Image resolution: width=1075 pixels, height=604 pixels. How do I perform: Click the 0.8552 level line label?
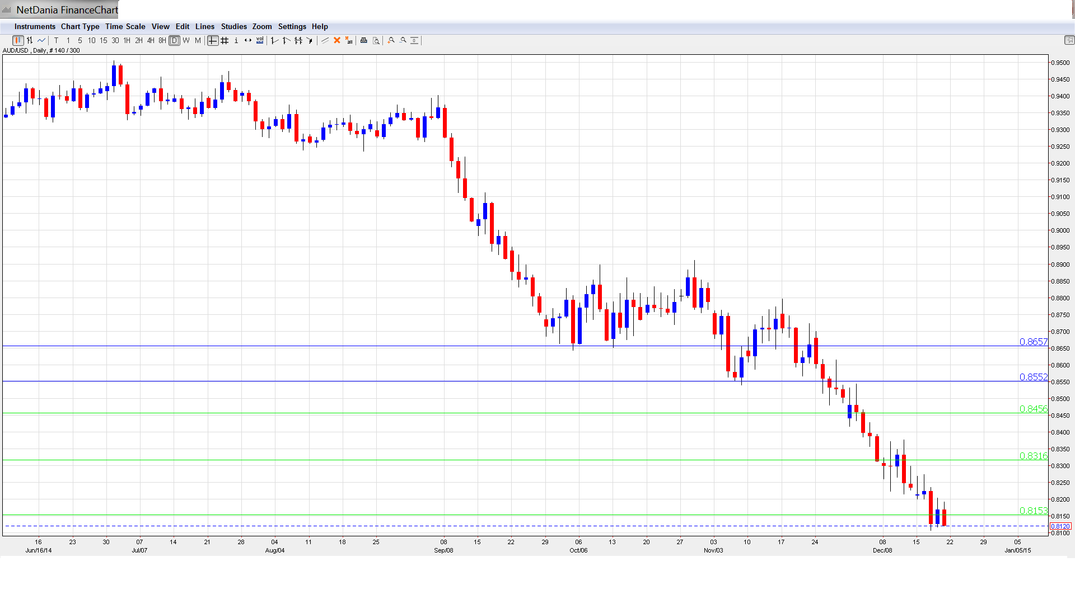1033,377
